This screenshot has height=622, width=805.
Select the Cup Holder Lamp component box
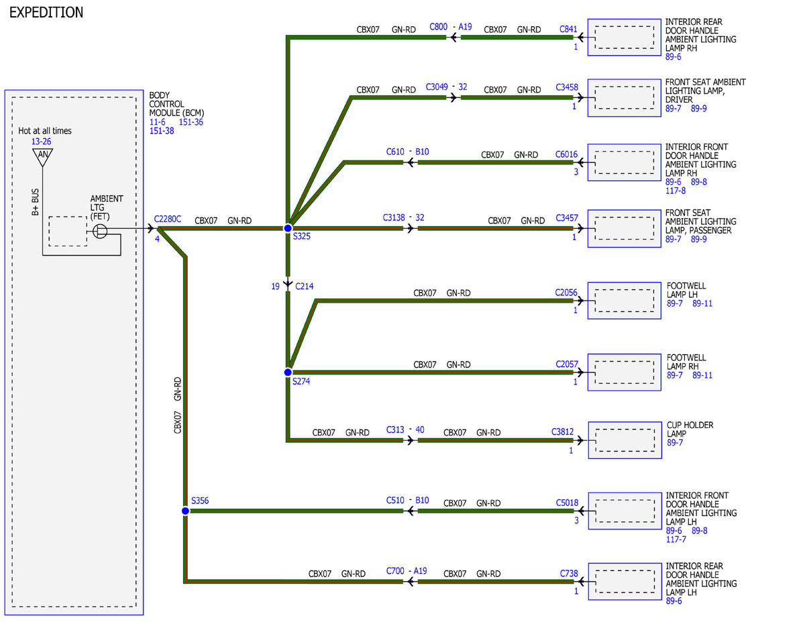click(x=625, y=440)
